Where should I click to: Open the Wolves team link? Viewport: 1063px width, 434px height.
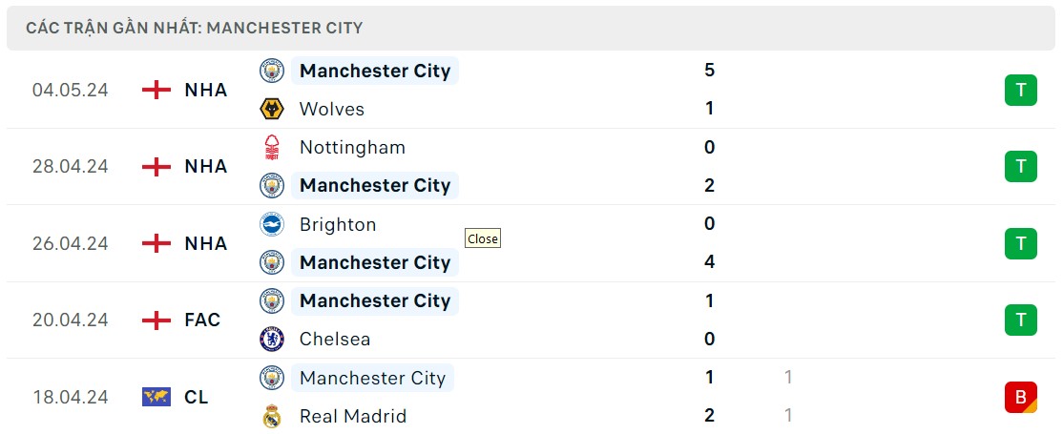click(x=331, y=109)
